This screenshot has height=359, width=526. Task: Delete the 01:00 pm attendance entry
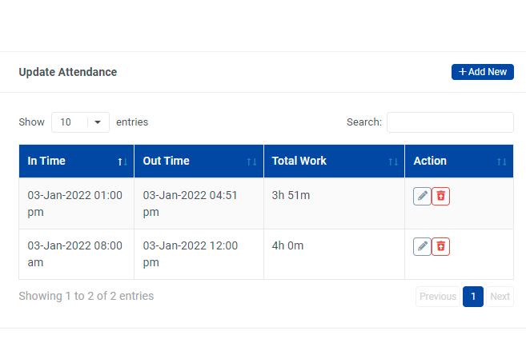pos(440,196)
